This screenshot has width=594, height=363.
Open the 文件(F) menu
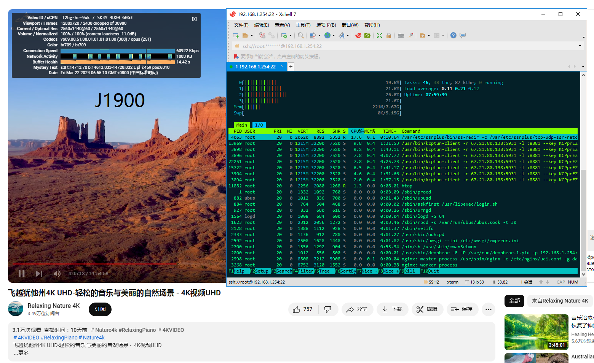(241, 25)
